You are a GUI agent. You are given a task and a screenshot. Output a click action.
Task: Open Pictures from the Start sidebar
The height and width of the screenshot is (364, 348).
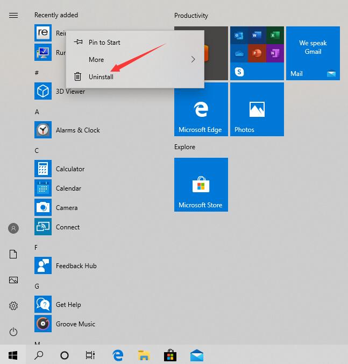[x=13, y=280]
